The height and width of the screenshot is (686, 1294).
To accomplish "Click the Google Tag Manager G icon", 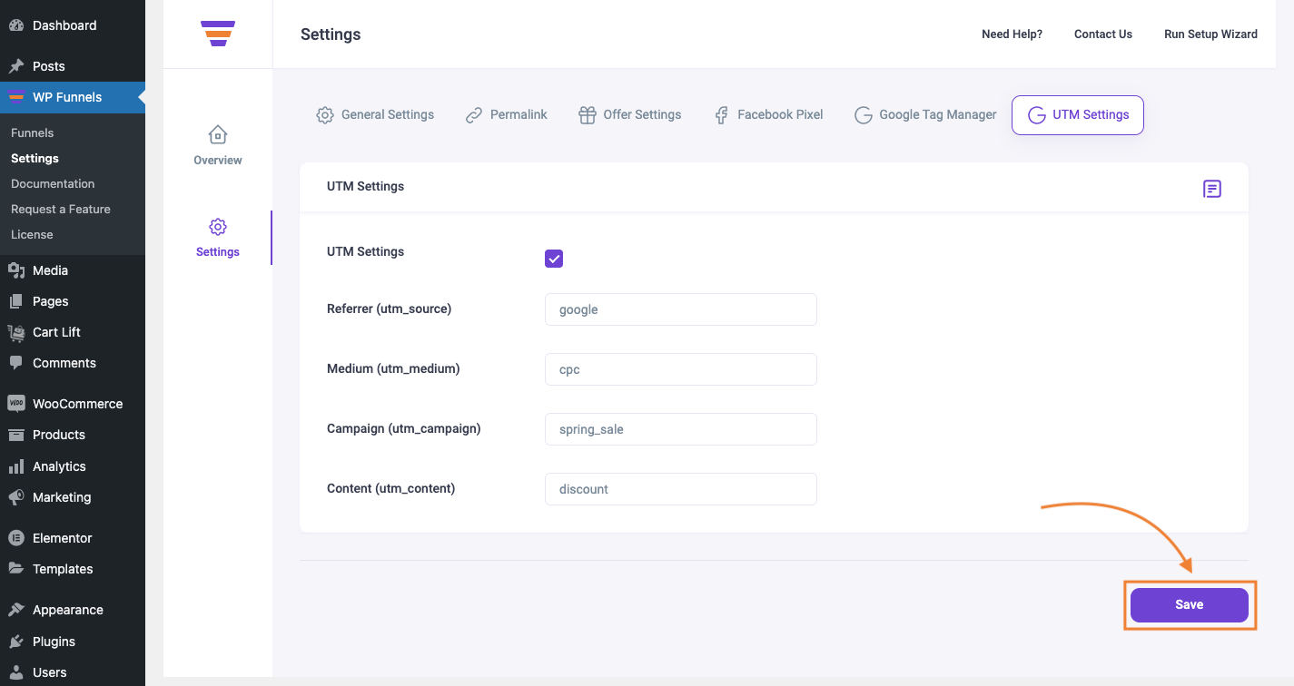I will point(863,115).
